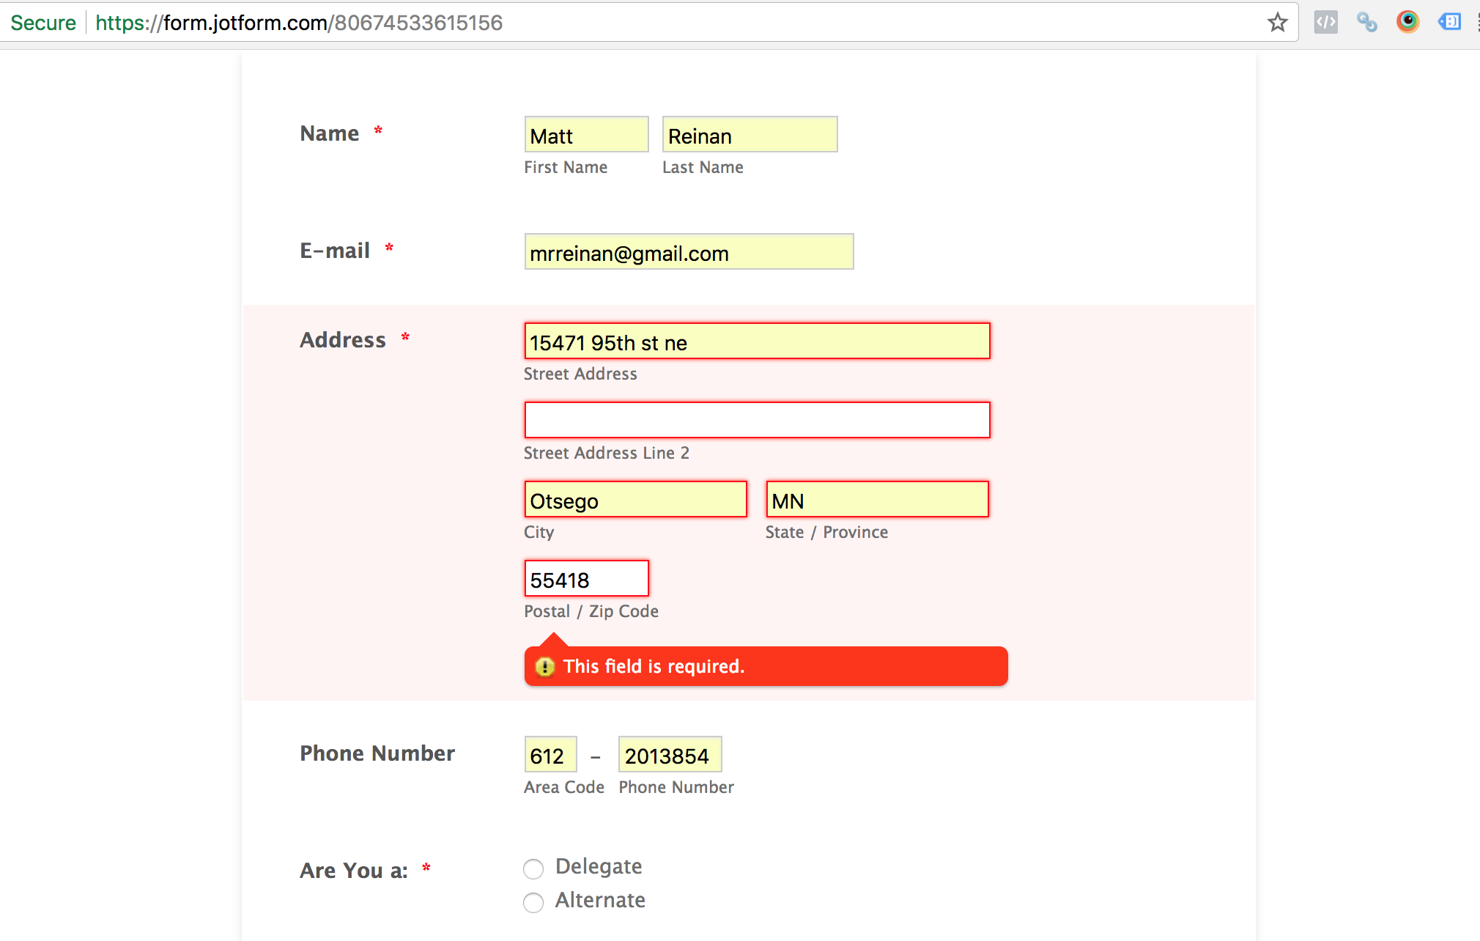Open the browser menu with three dots

tap(1476, 22)
